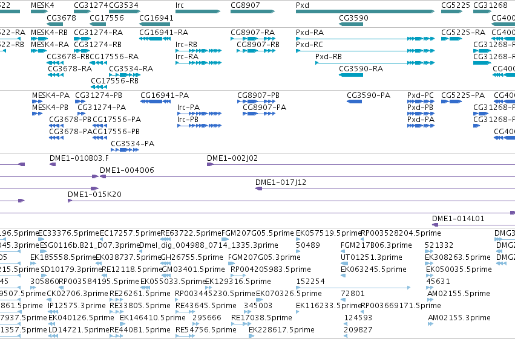Select the Irc gene bar

(x=198, y=11)
